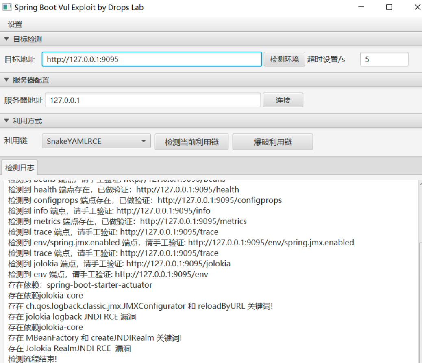
Task: Click the log line about metrics endpoint
Action: pyautogui.click(x=127, y=221)
